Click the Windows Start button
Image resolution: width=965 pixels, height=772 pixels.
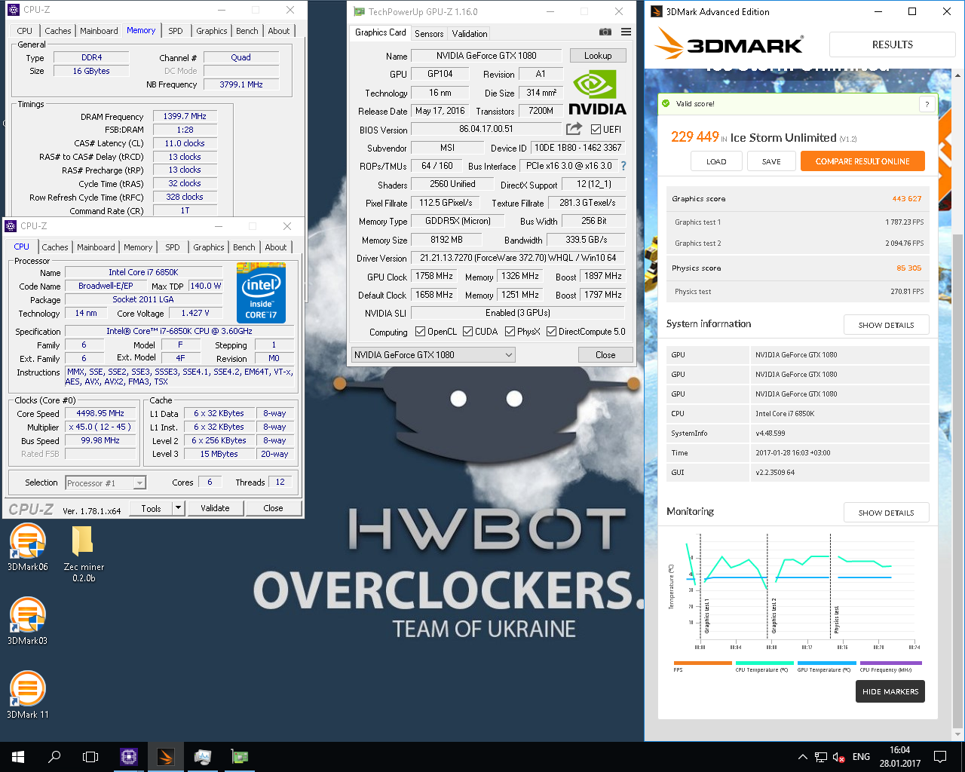18,757
